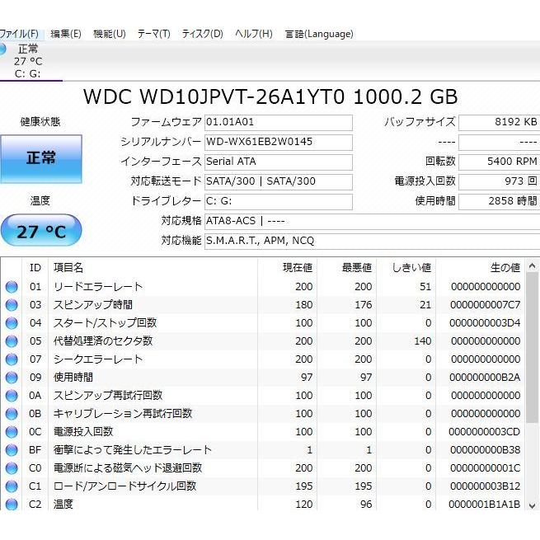Viewport: 540px width, 540px height.
Task: Click the status icon for row 09
Action: (x=12, y=378)
